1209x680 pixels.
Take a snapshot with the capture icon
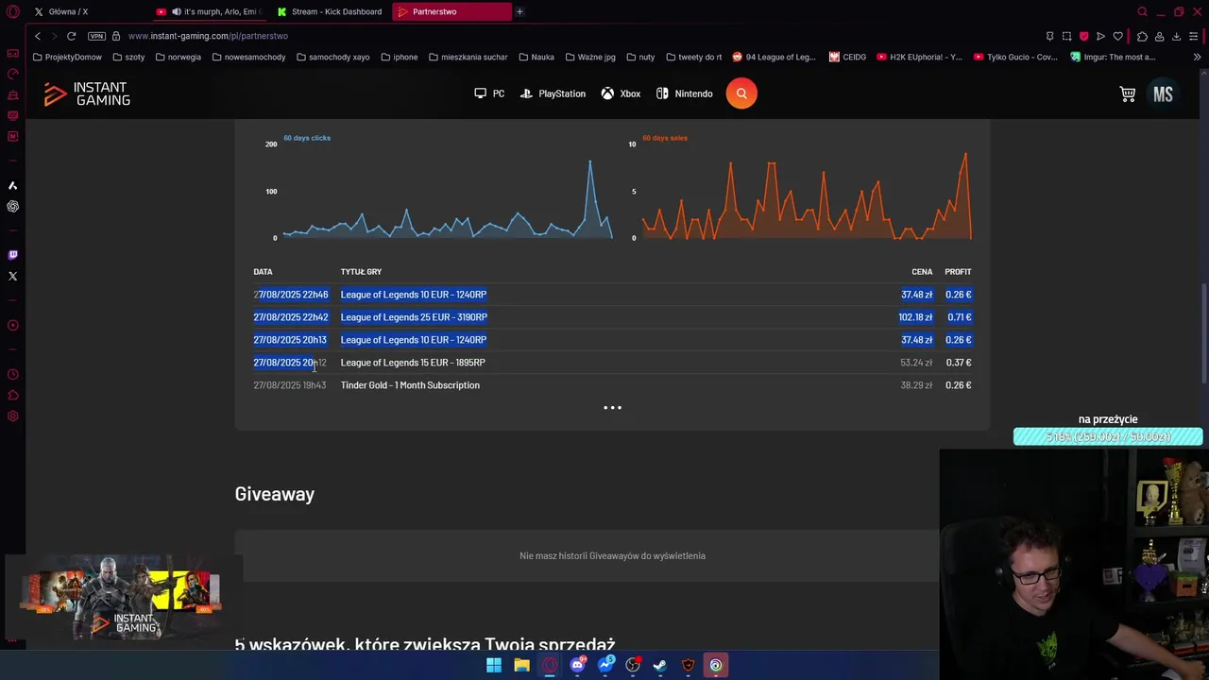1066,36
